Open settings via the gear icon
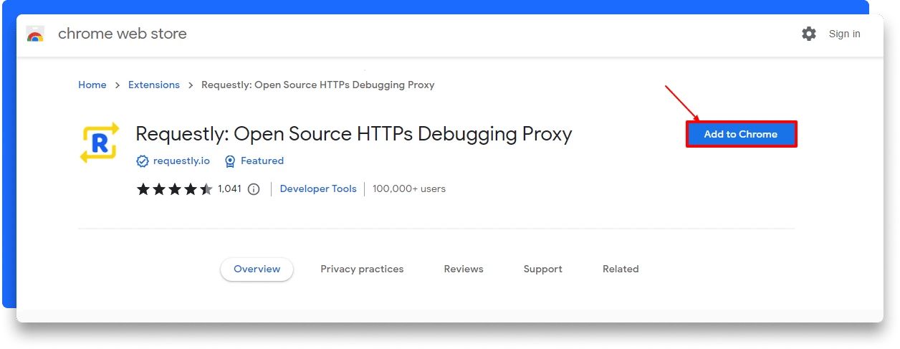The image size is (900, 349). [x=809, y=34]
